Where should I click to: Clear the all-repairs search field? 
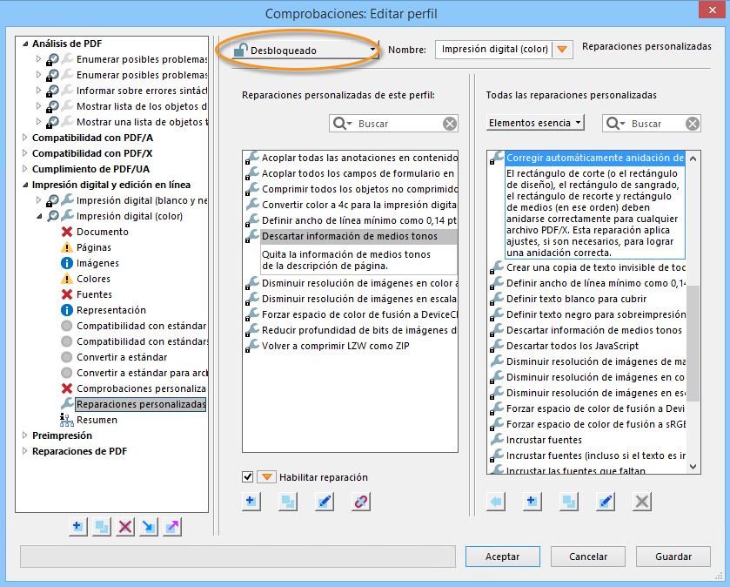693,124
